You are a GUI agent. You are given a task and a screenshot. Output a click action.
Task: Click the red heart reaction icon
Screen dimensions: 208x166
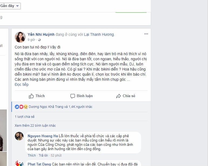pos(21,107)
